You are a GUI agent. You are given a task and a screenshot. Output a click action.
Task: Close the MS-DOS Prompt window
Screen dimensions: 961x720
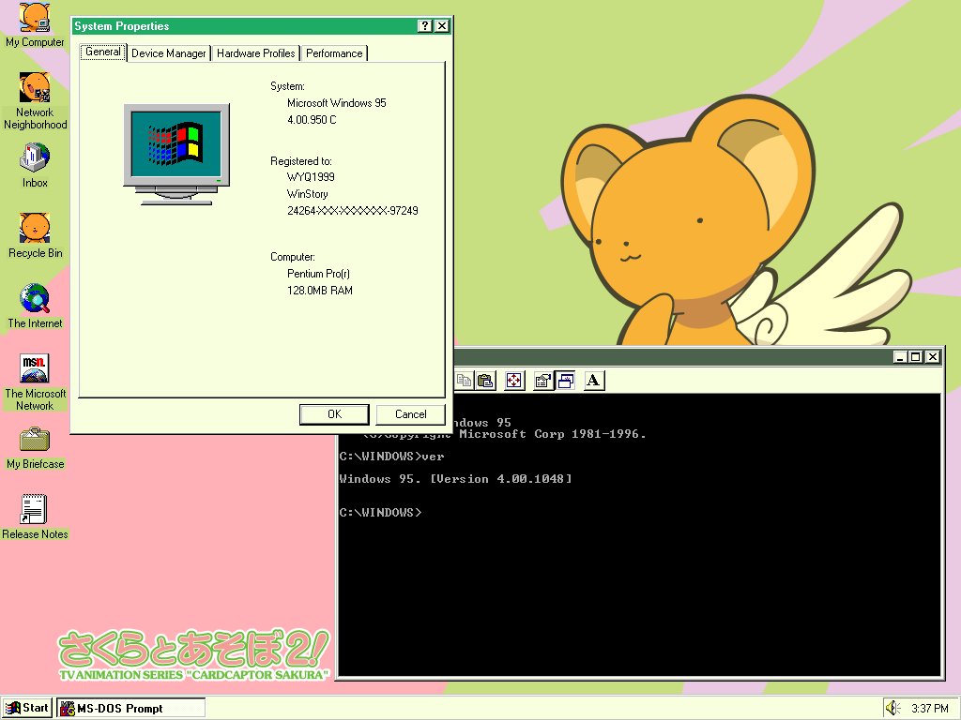pyautogui.click(x=933, y=357)
